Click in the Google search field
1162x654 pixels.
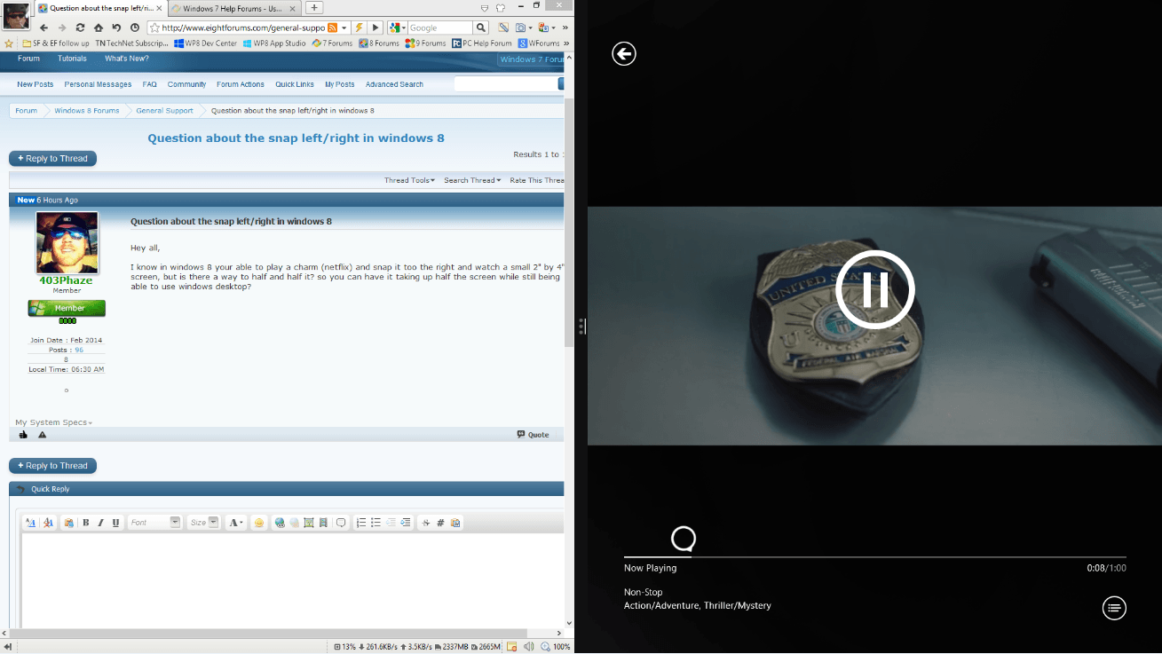tap(439, 28)
